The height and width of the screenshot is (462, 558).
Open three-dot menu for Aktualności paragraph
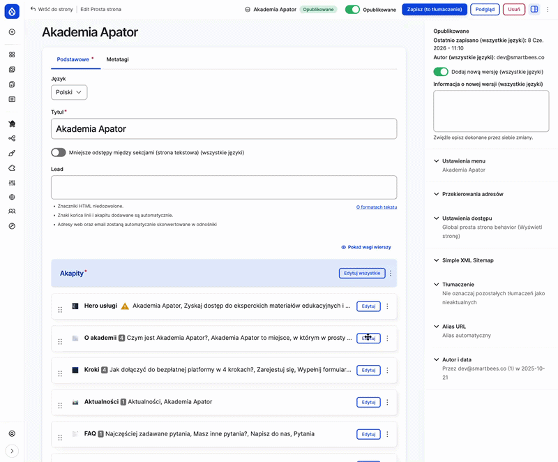pos(387,402)
